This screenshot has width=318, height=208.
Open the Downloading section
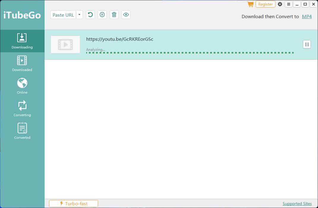pos(22,41)
